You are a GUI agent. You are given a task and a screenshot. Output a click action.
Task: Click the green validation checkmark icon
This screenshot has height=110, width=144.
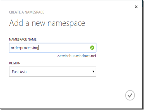pos(92,48)
